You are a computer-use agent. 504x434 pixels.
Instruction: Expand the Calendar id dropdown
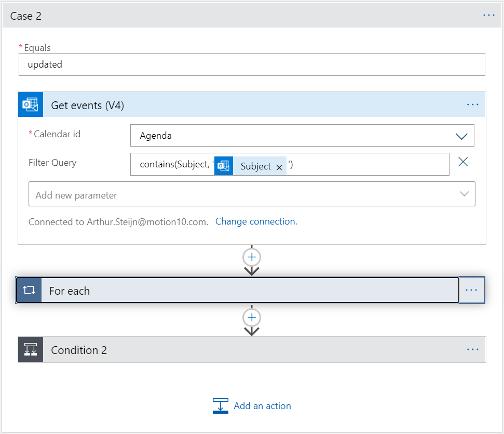click(461, 136)
